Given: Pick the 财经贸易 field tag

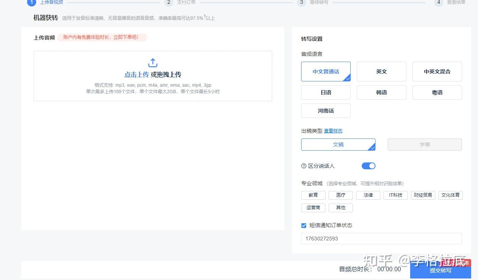Looking at the screenshot, I should (423, 195).
